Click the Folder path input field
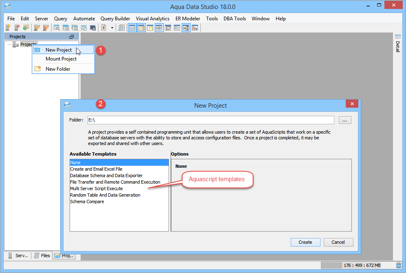This screenshot has height=273, width=406. [x=211, y=120]
